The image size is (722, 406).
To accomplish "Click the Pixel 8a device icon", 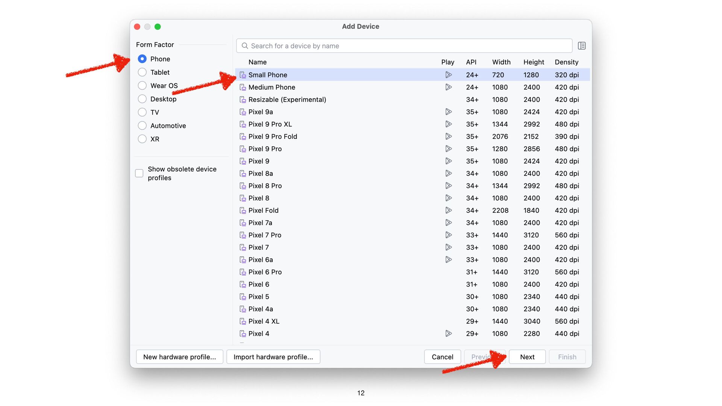I will pos(243,174).
